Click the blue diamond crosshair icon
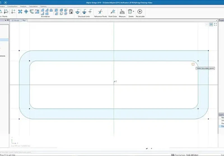Image resolution: width=224 pixels, height=156 pixels. 26,11
